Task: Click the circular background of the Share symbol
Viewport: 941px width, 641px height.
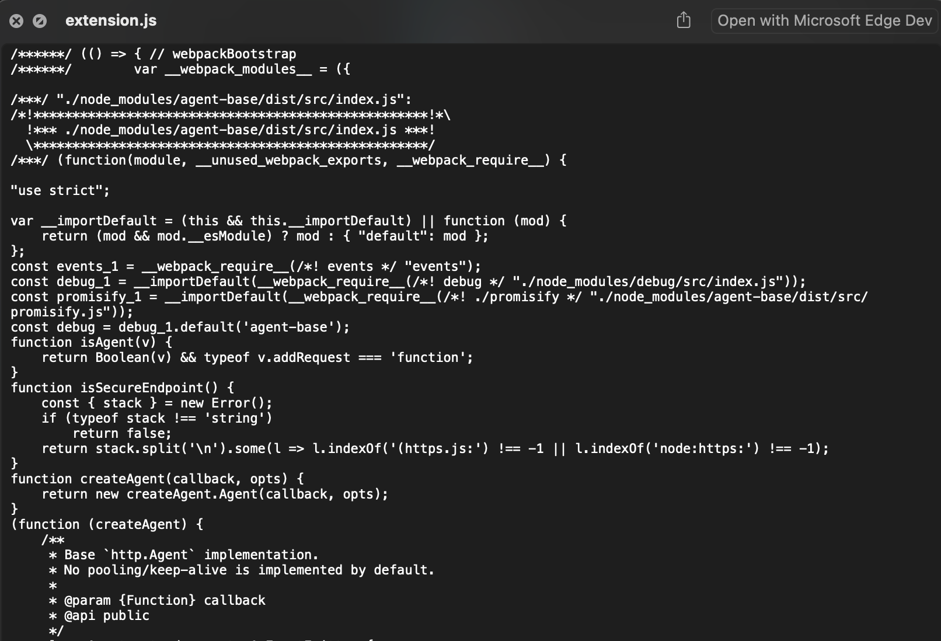Action: 683,21
